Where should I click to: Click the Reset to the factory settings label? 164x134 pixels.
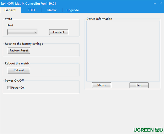24,44
